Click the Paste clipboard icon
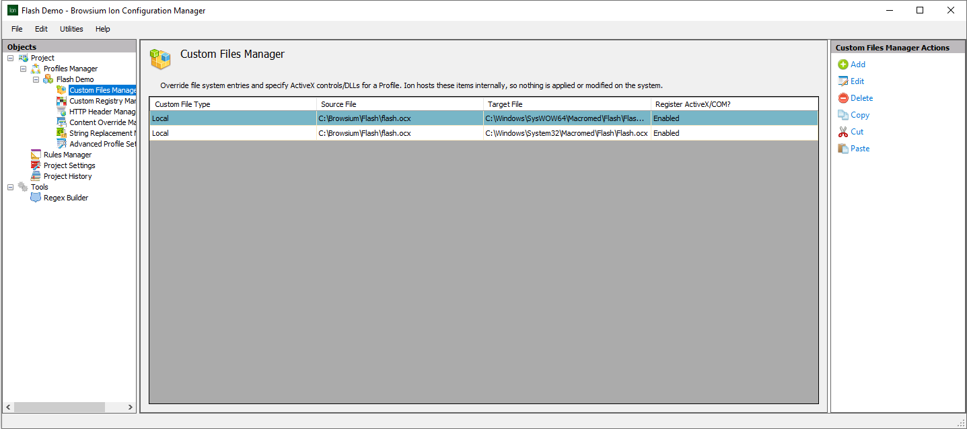The width and height of the screenshot is (967, 429). pos(843,149)
